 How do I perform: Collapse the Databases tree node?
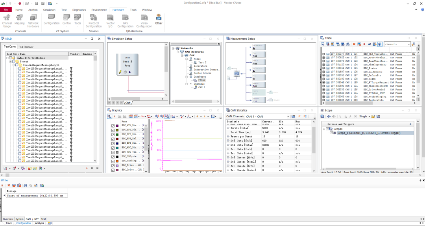pyautogui.click(x=187, y=77)
